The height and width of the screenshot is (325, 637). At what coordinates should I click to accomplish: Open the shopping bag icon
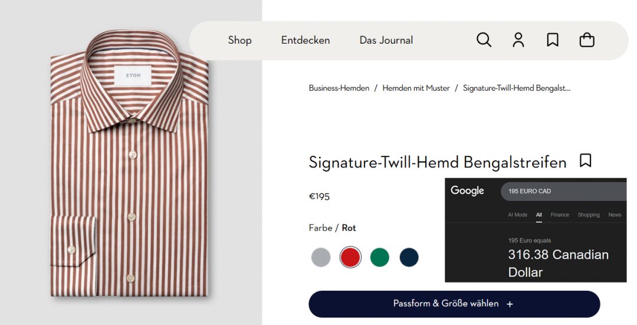(587, 40)
